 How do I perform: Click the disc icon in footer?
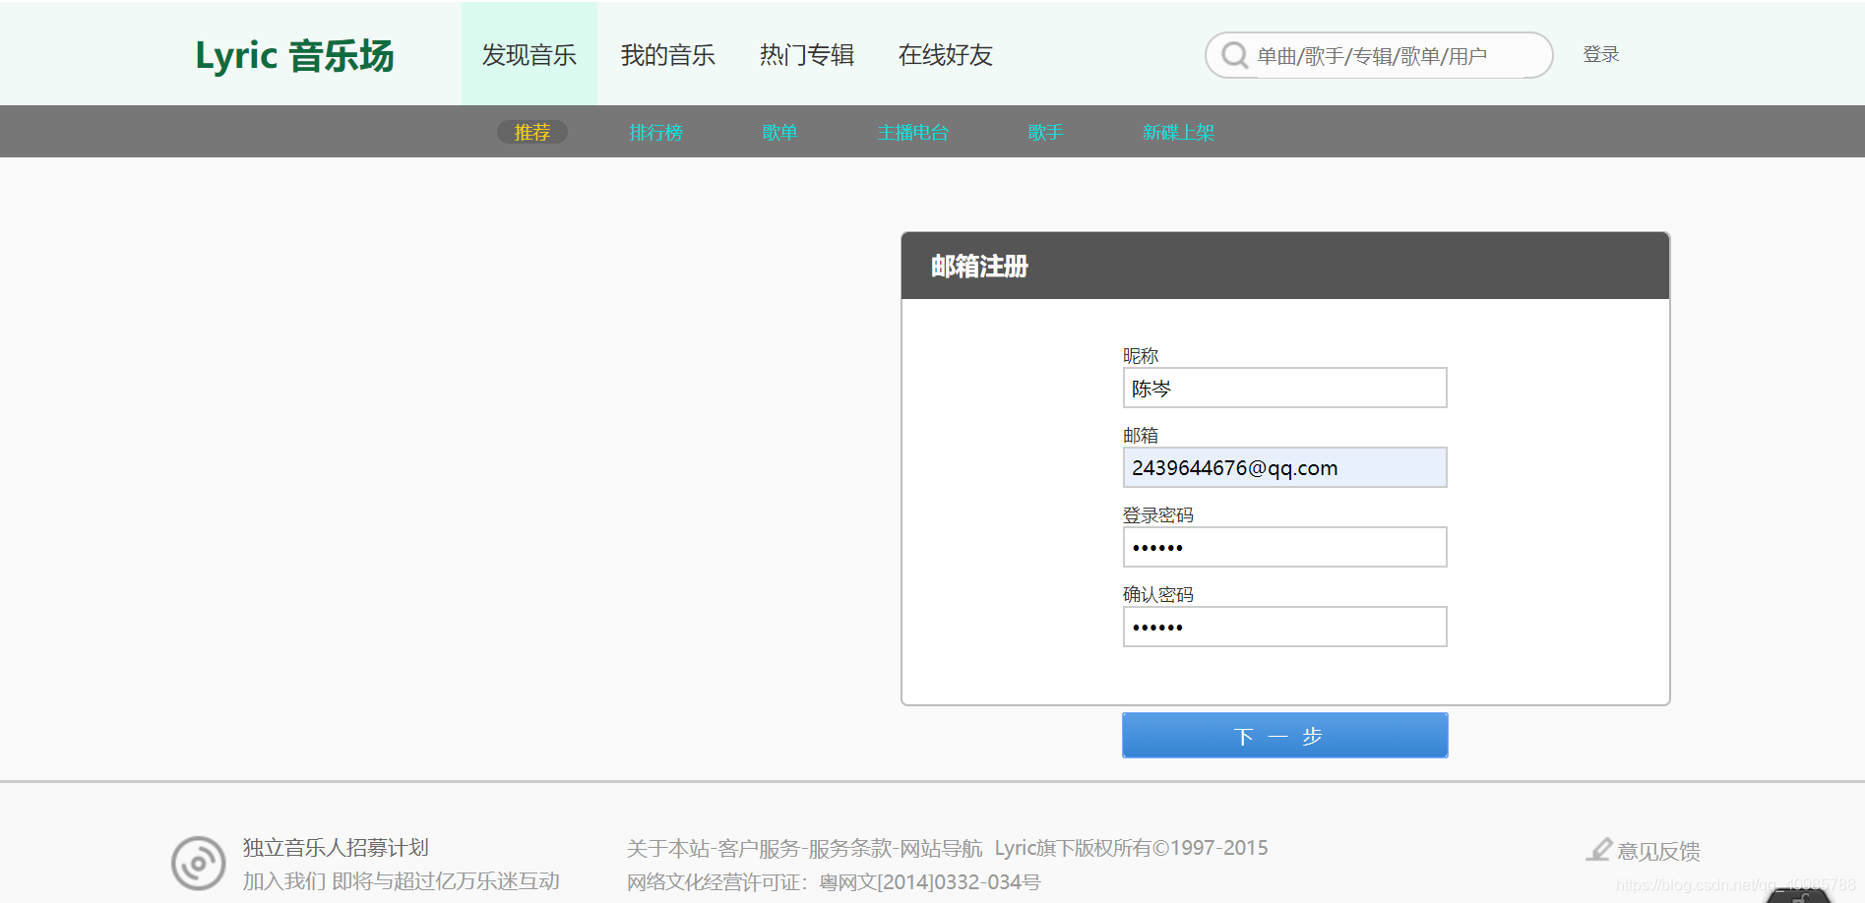point(199,864)
